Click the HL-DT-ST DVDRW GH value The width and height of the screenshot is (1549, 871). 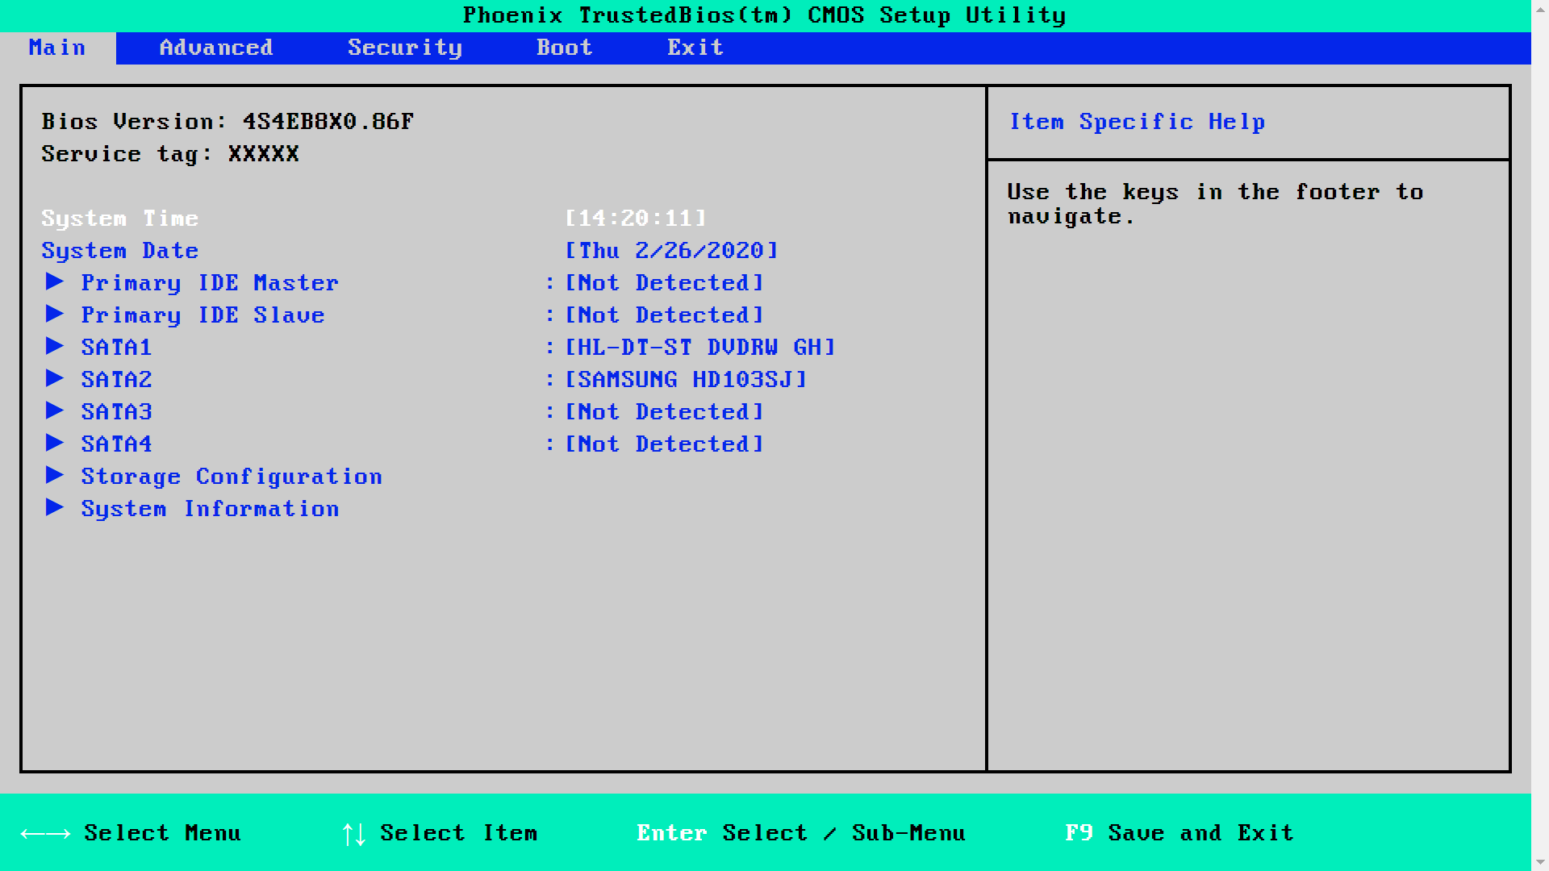700,348
